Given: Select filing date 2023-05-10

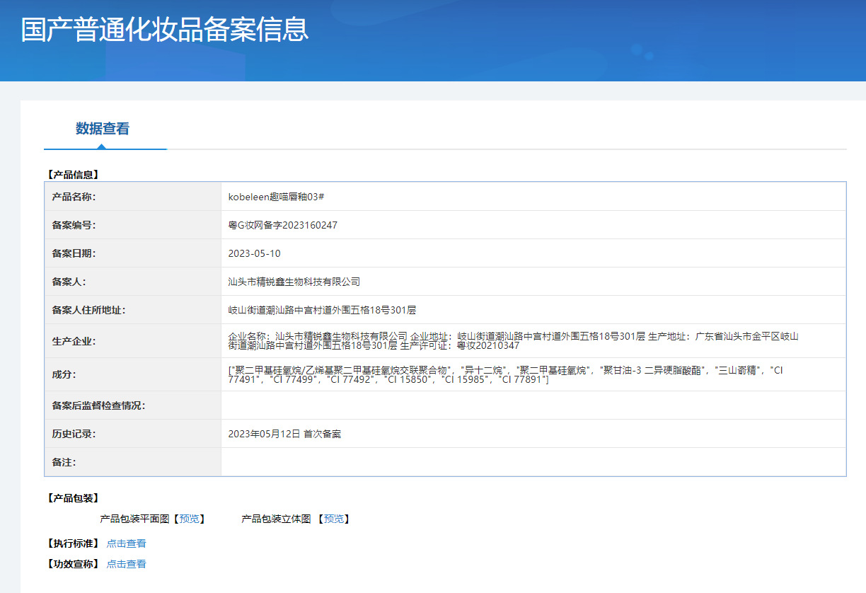Looking at the screenshot, I should (254, 253).
